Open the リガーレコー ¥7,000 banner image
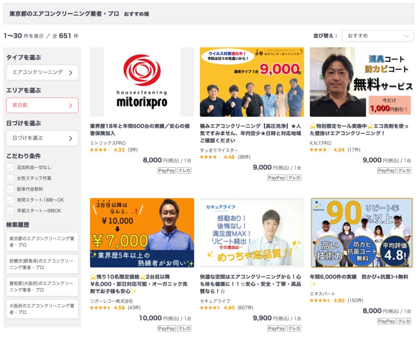Viewport: 419px width, 339px height. pos(142,233)
